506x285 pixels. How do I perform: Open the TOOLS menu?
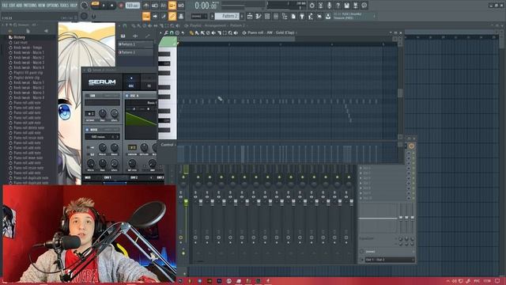coord(65,6)
